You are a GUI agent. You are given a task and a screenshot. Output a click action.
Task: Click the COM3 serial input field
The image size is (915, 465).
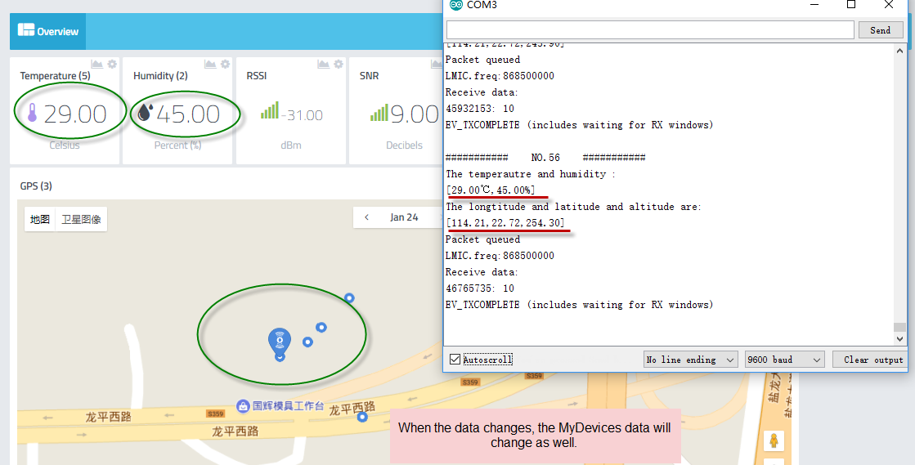tap(650, 30)
